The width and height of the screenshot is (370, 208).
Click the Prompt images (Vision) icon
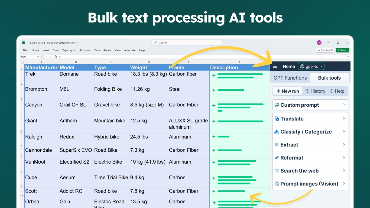tap(277, 184)
